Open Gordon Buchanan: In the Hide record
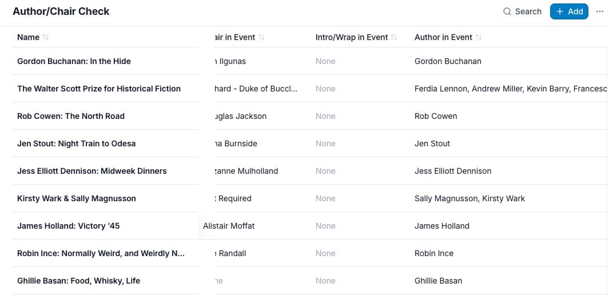 tap(74, 61)
